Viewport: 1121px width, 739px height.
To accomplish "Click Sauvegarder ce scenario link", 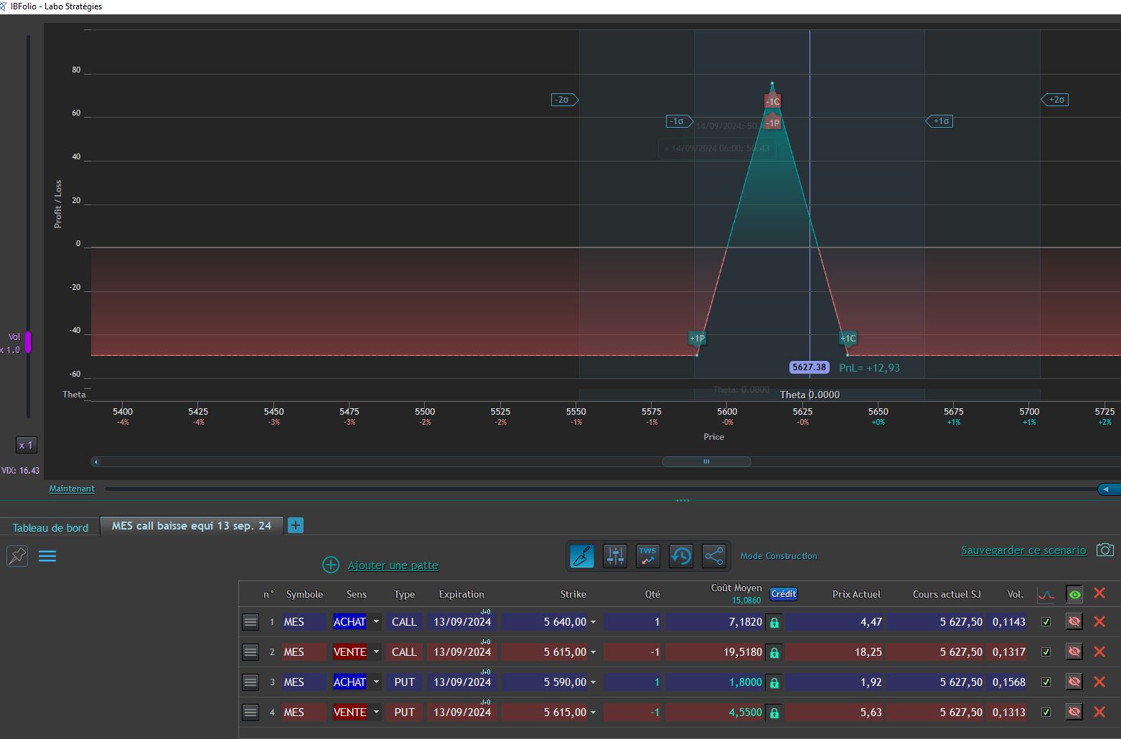I will pyautogui.click(x=1023, y=550).
